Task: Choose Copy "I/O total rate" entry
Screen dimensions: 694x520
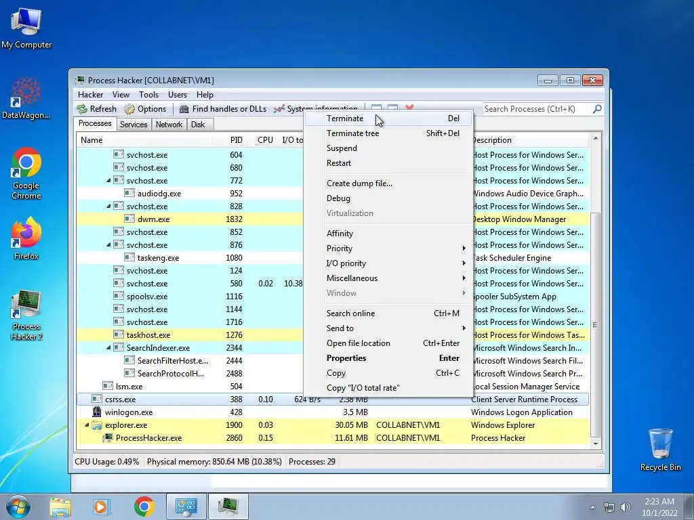Action: click(x=390, y=388)
